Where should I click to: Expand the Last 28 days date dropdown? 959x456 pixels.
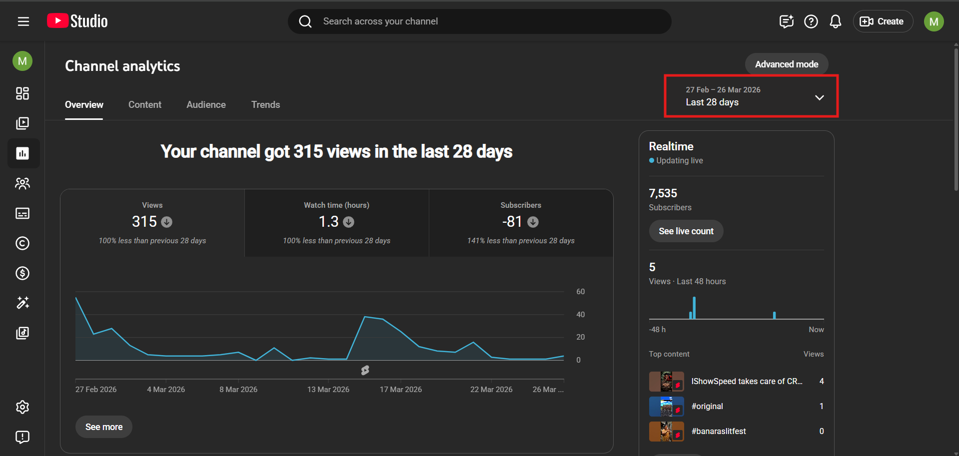751,96
